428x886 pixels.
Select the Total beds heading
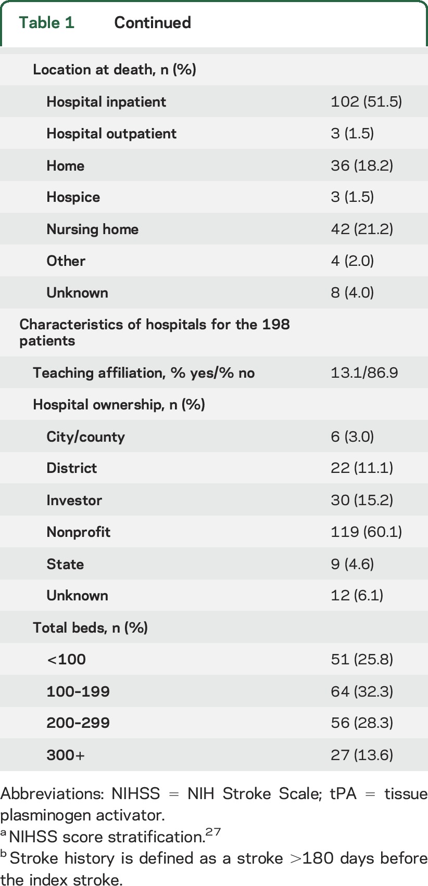(x=90, y=628)
